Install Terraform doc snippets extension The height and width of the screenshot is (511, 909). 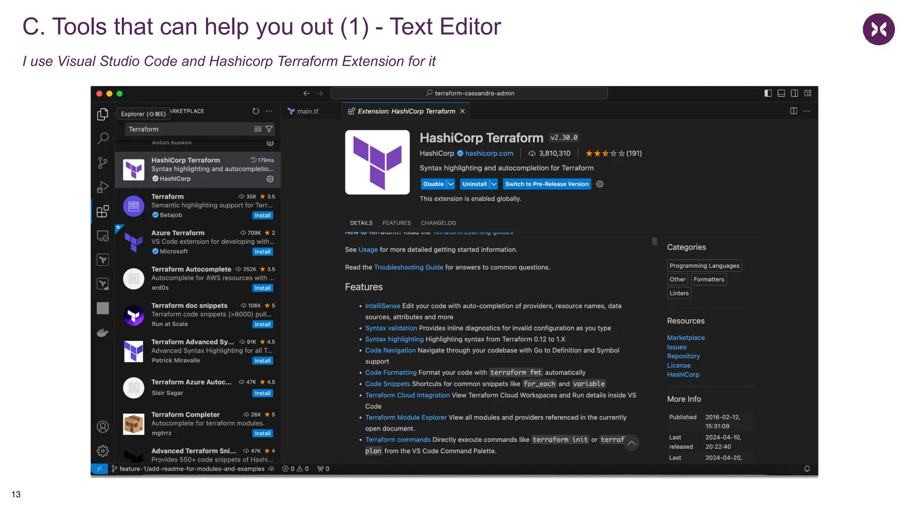pyautogui.click(x=263, y=325)
